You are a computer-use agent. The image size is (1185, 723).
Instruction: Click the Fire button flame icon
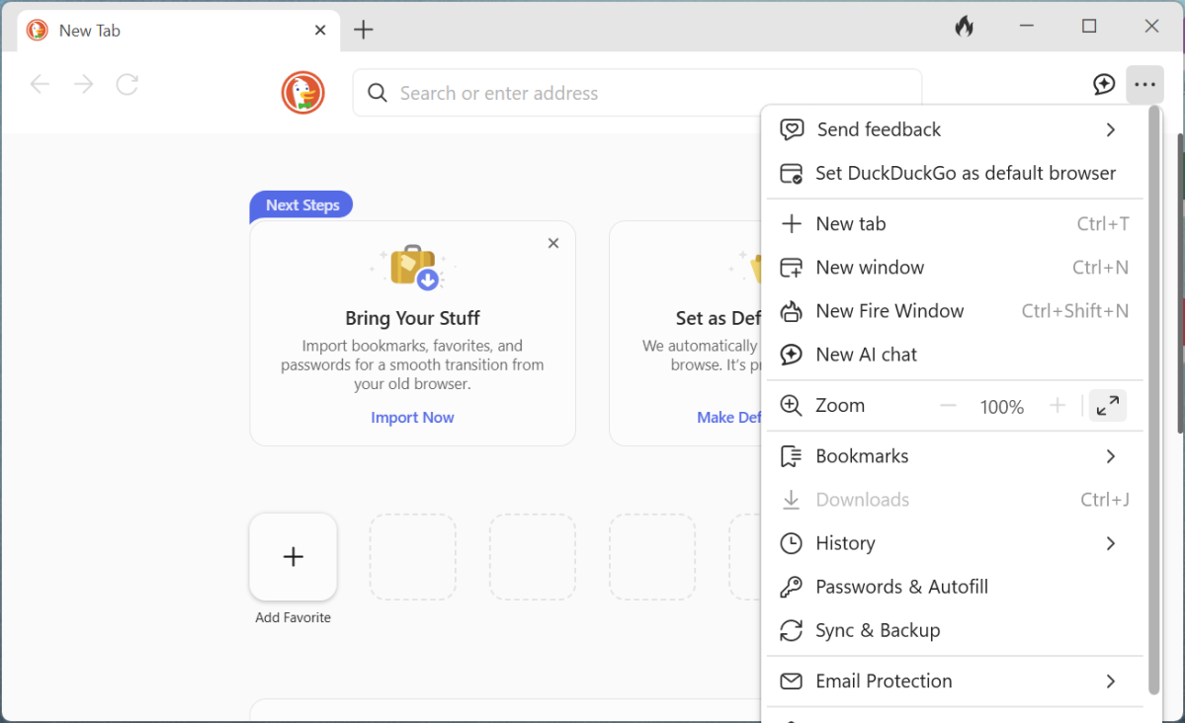point(964,28)
